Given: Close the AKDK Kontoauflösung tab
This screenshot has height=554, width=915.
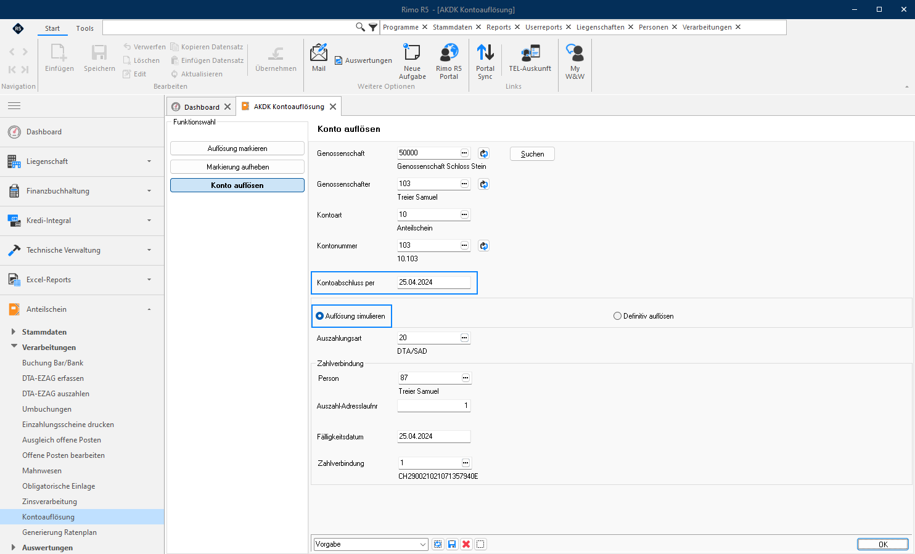Looking at the screenshot, I should [333, 107].
